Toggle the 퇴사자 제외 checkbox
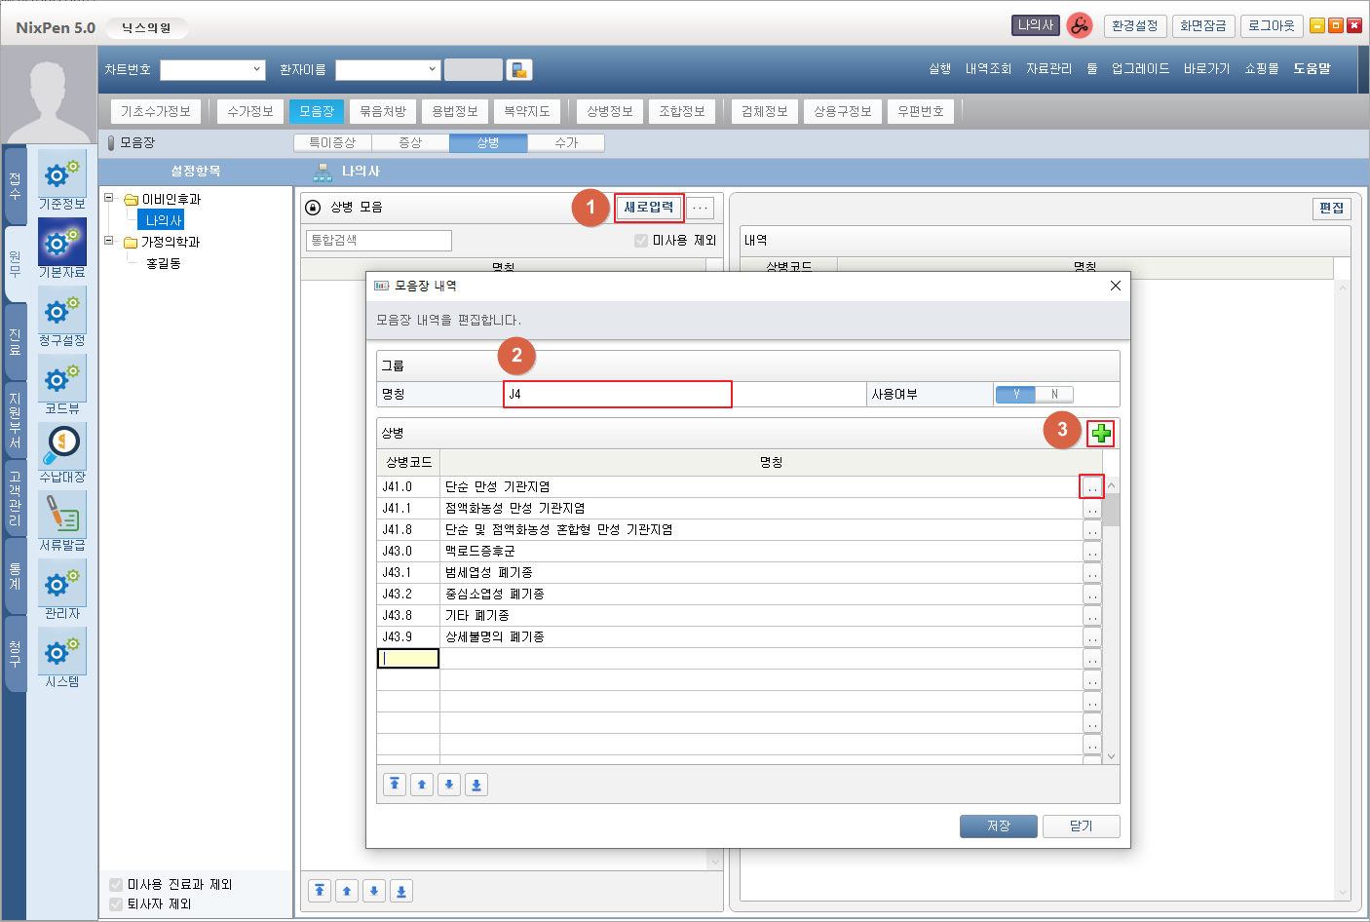The width and height of the screenshot is (1370, 922). point(117,903)
